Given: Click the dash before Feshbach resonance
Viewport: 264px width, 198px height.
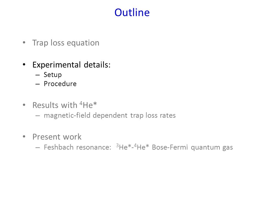Looking at the screenshot, I should pos(38,148).
